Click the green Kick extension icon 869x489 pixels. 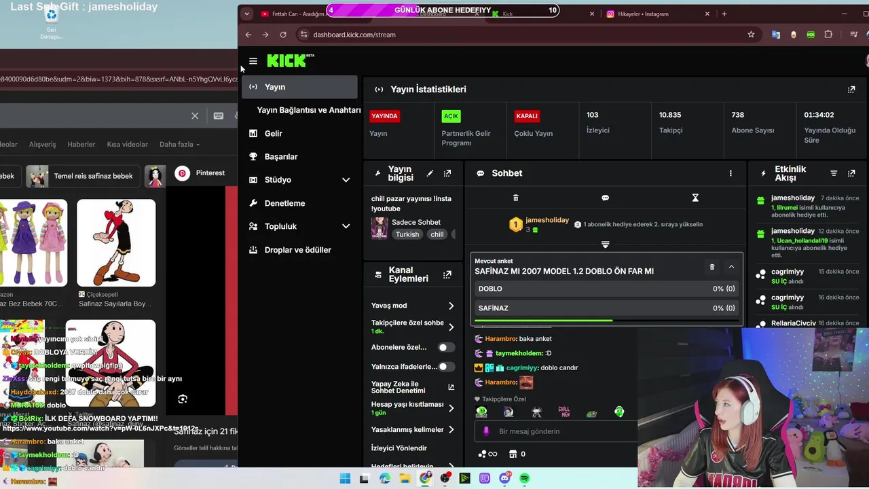coord(811,35)
